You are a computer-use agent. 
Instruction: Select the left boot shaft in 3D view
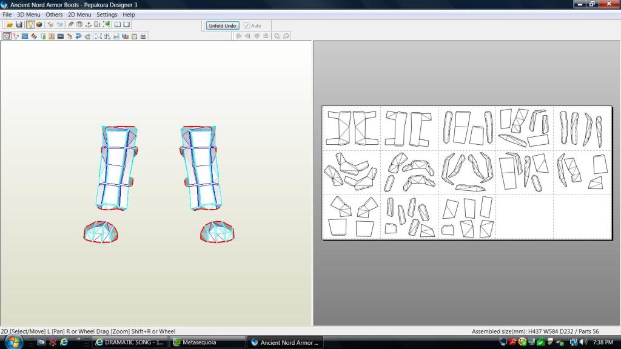[x=117, y=168]
